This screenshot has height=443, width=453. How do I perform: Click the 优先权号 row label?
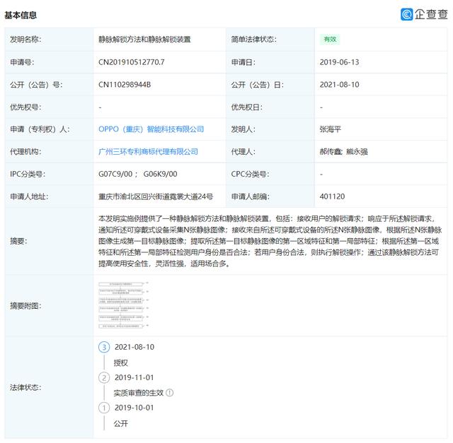coord(25,107)
